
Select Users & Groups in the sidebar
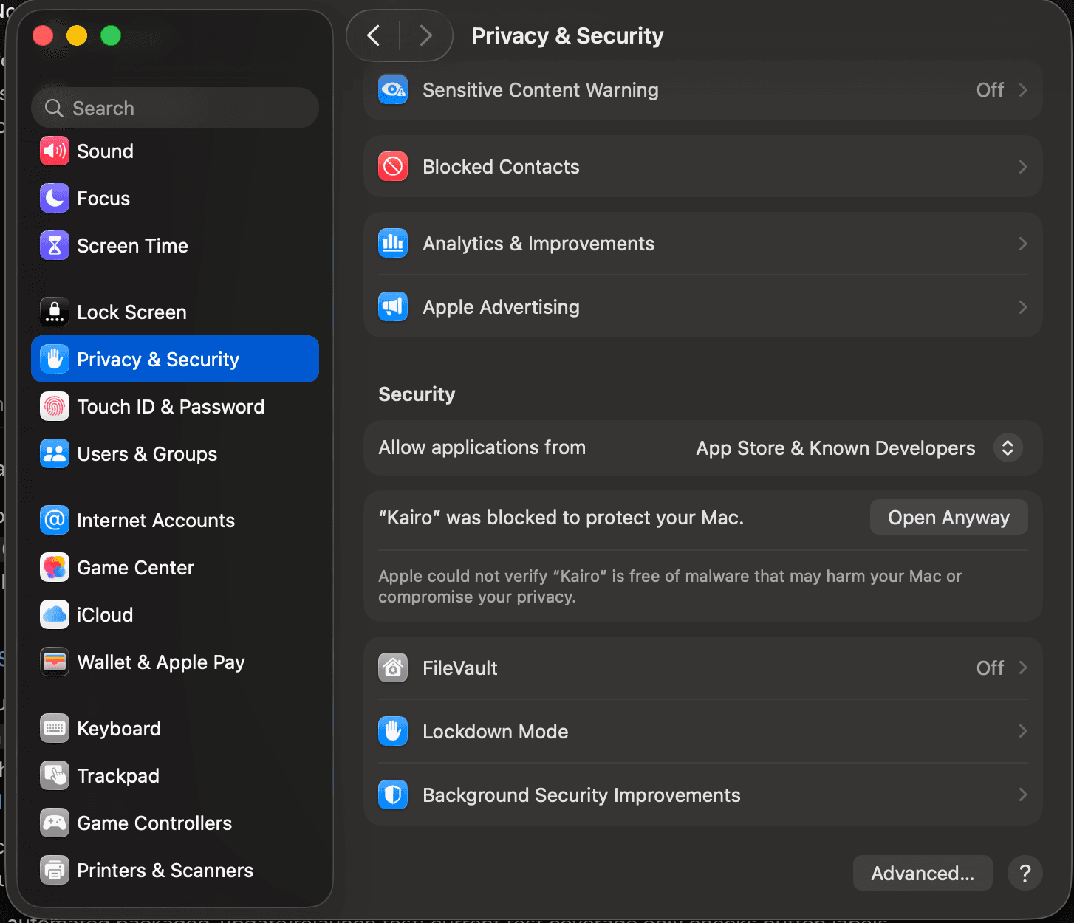point(175,454)
